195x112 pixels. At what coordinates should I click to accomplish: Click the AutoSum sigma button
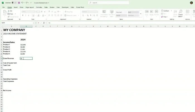(165, 11)
